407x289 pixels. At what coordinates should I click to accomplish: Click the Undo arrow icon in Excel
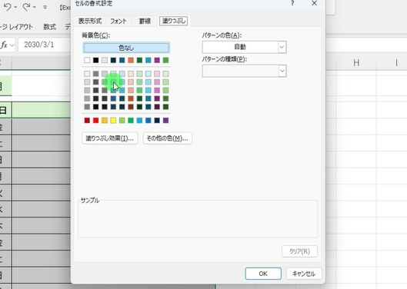(x=7, y=7)
